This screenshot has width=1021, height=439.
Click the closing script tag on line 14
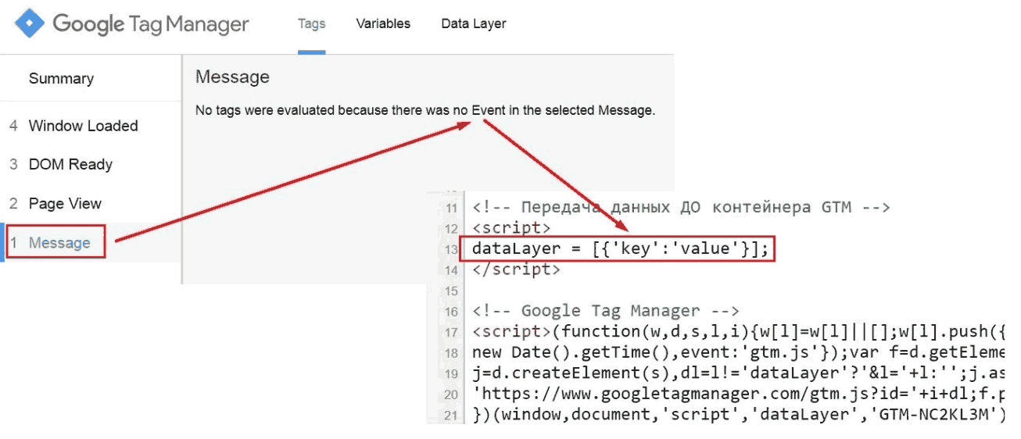[516, 269]
